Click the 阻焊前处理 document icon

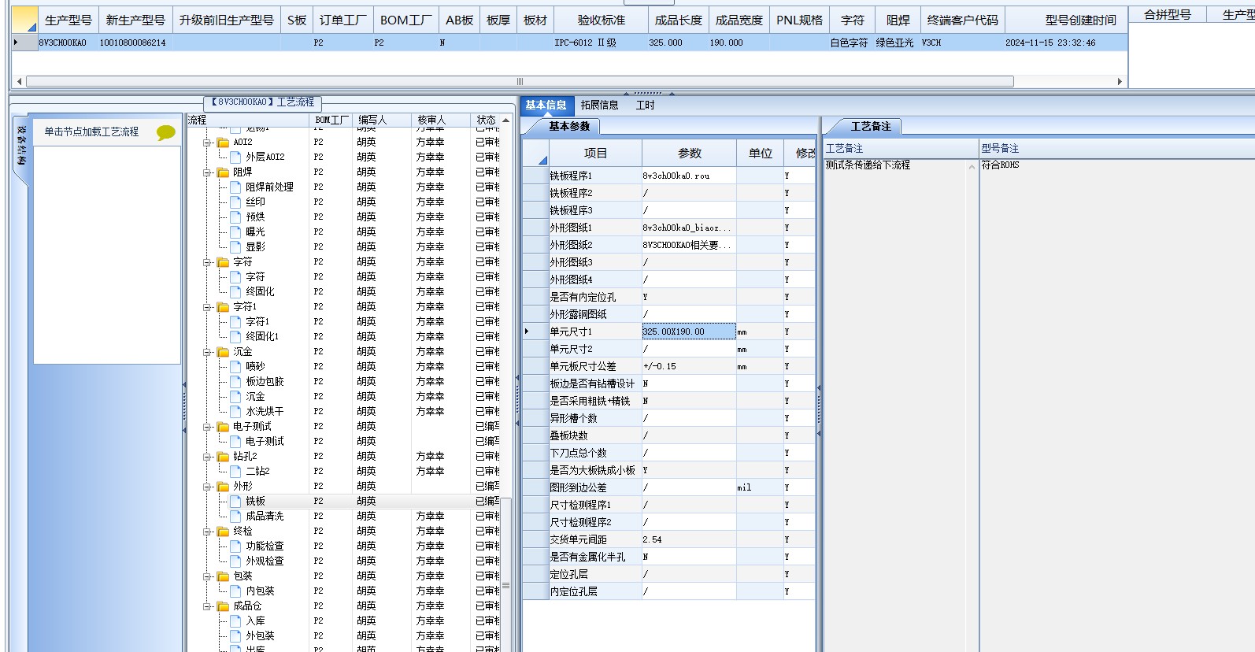[235, 187]
